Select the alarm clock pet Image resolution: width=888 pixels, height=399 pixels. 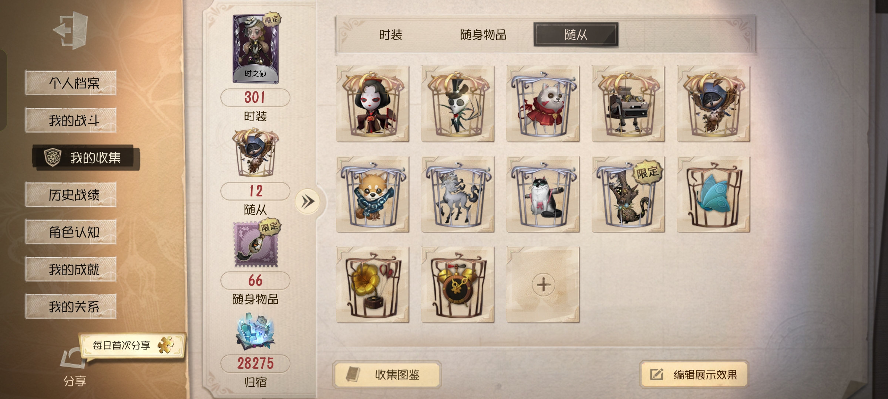tap(458, 284)
